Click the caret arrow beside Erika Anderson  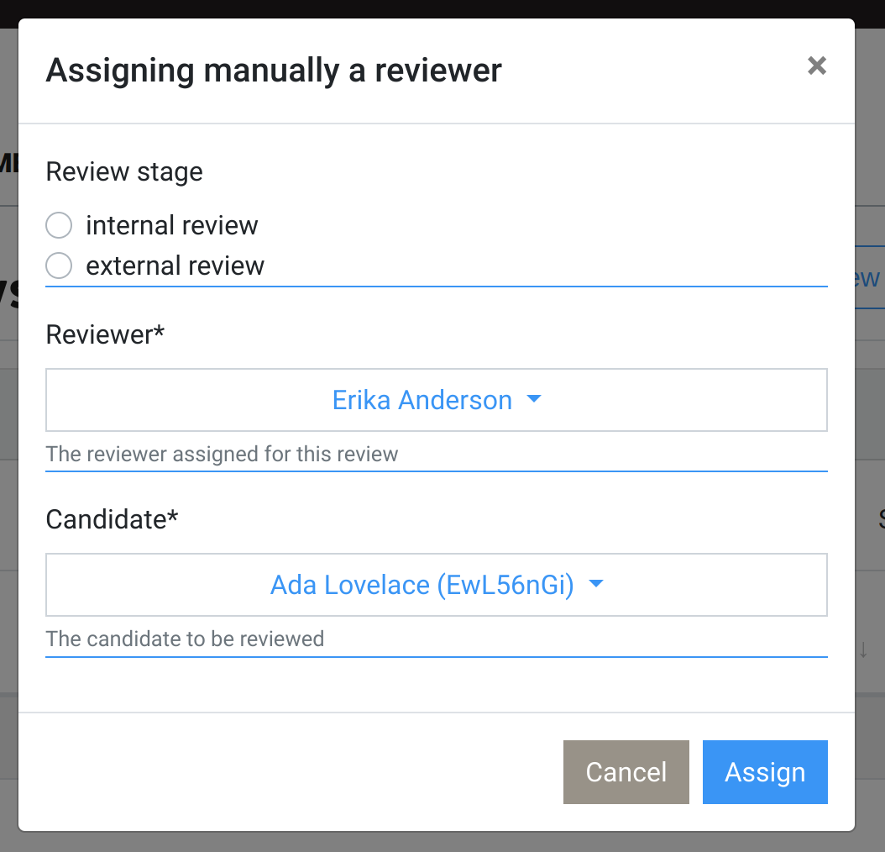[x=533, y=400]
